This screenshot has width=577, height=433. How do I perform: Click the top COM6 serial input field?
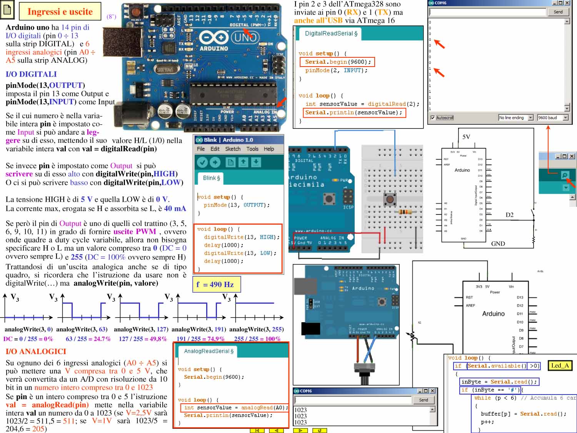(x=488, y=12)
